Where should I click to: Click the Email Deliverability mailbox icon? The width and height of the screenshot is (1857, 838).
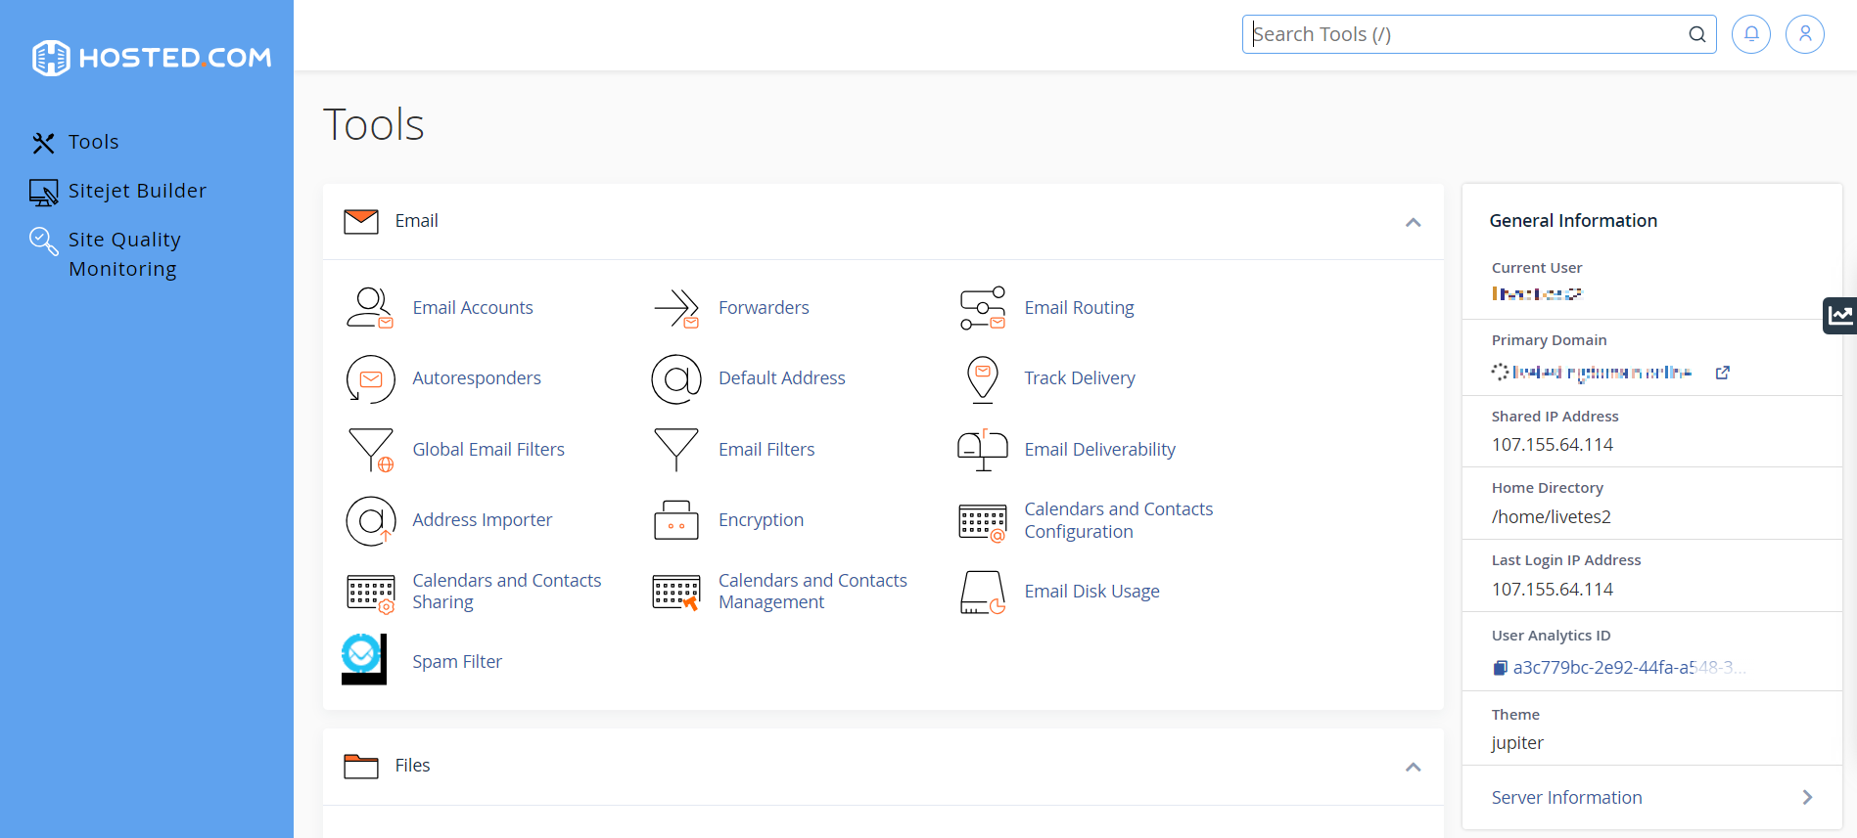[x=983, y=450]
